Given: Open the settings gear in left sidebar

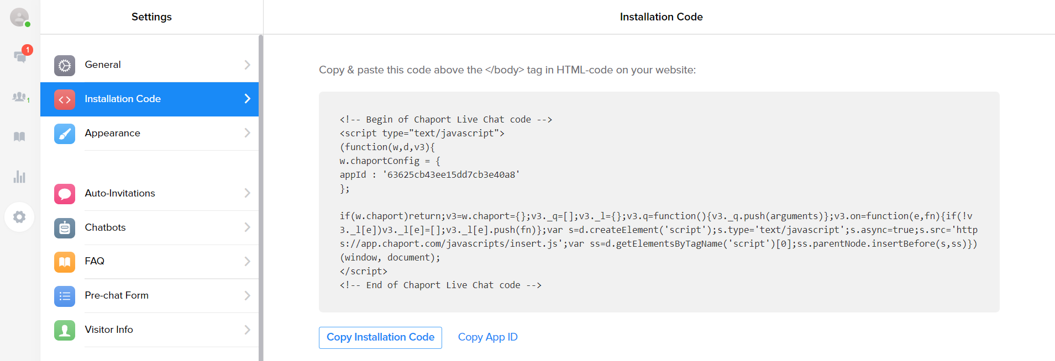Looking at the screenshot, I should pos(19,217).
